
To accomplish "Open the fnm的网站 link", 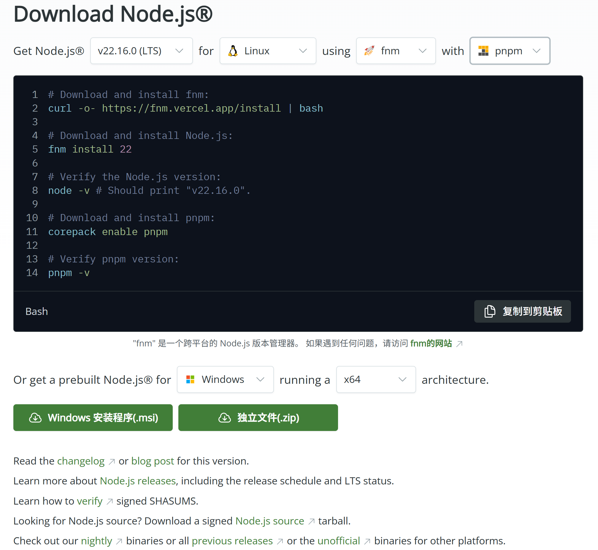I will pyautogui.click(x=431, y=343).
